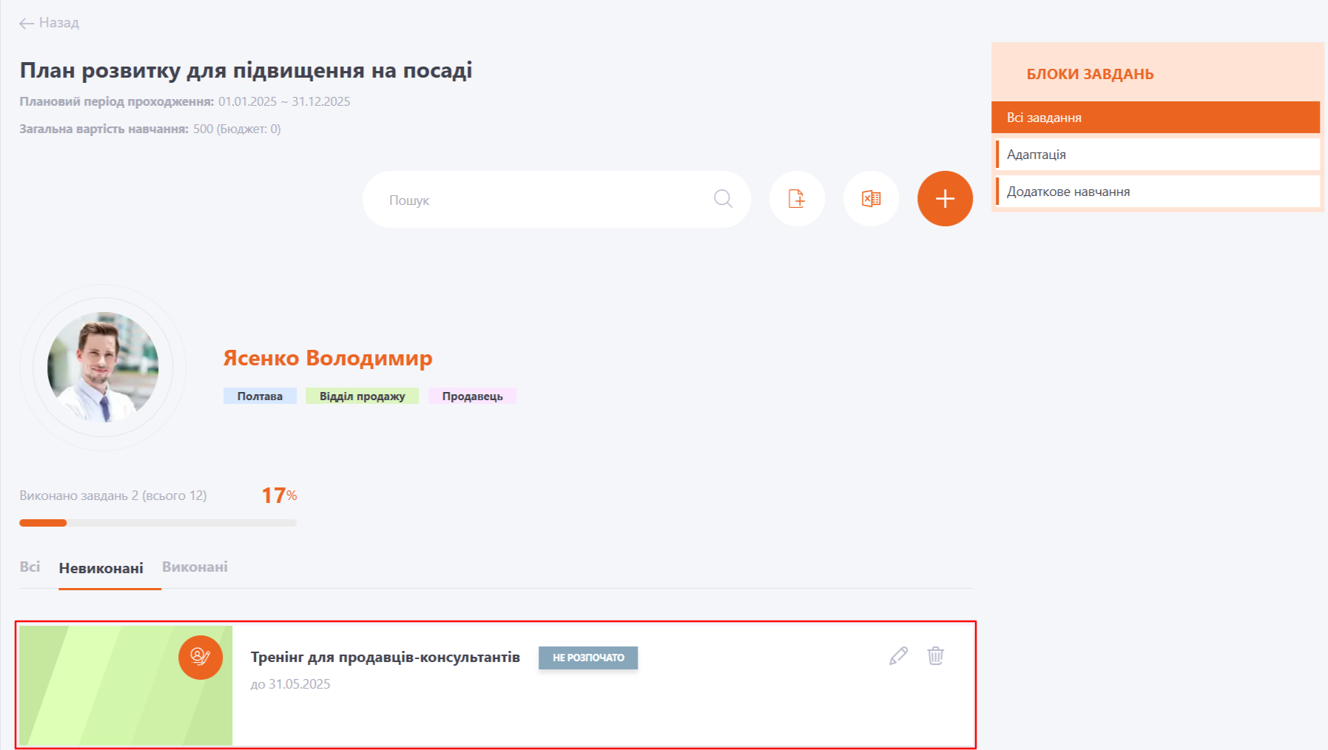Focus the Пошук search field
This screenshot has height=750, width=1328.
coord(556,199)
